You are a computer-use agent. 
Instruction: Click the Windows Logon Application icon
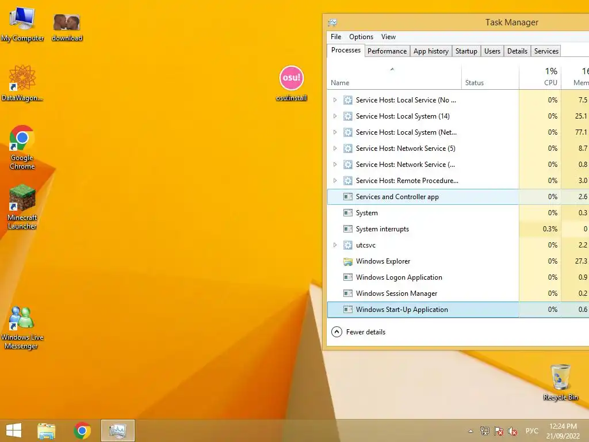click(348, 277)
